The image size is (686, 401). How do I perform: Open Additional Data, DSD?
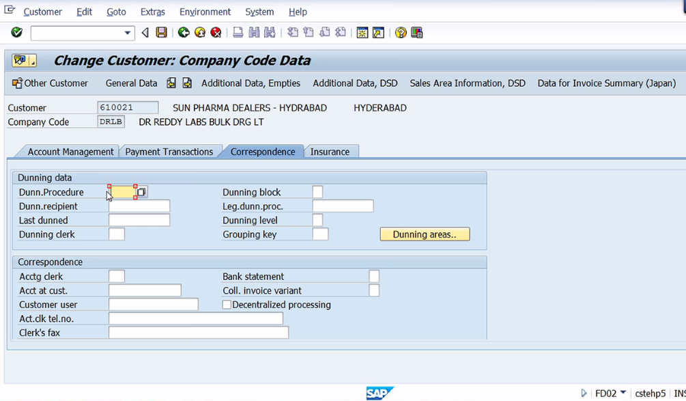355,83
